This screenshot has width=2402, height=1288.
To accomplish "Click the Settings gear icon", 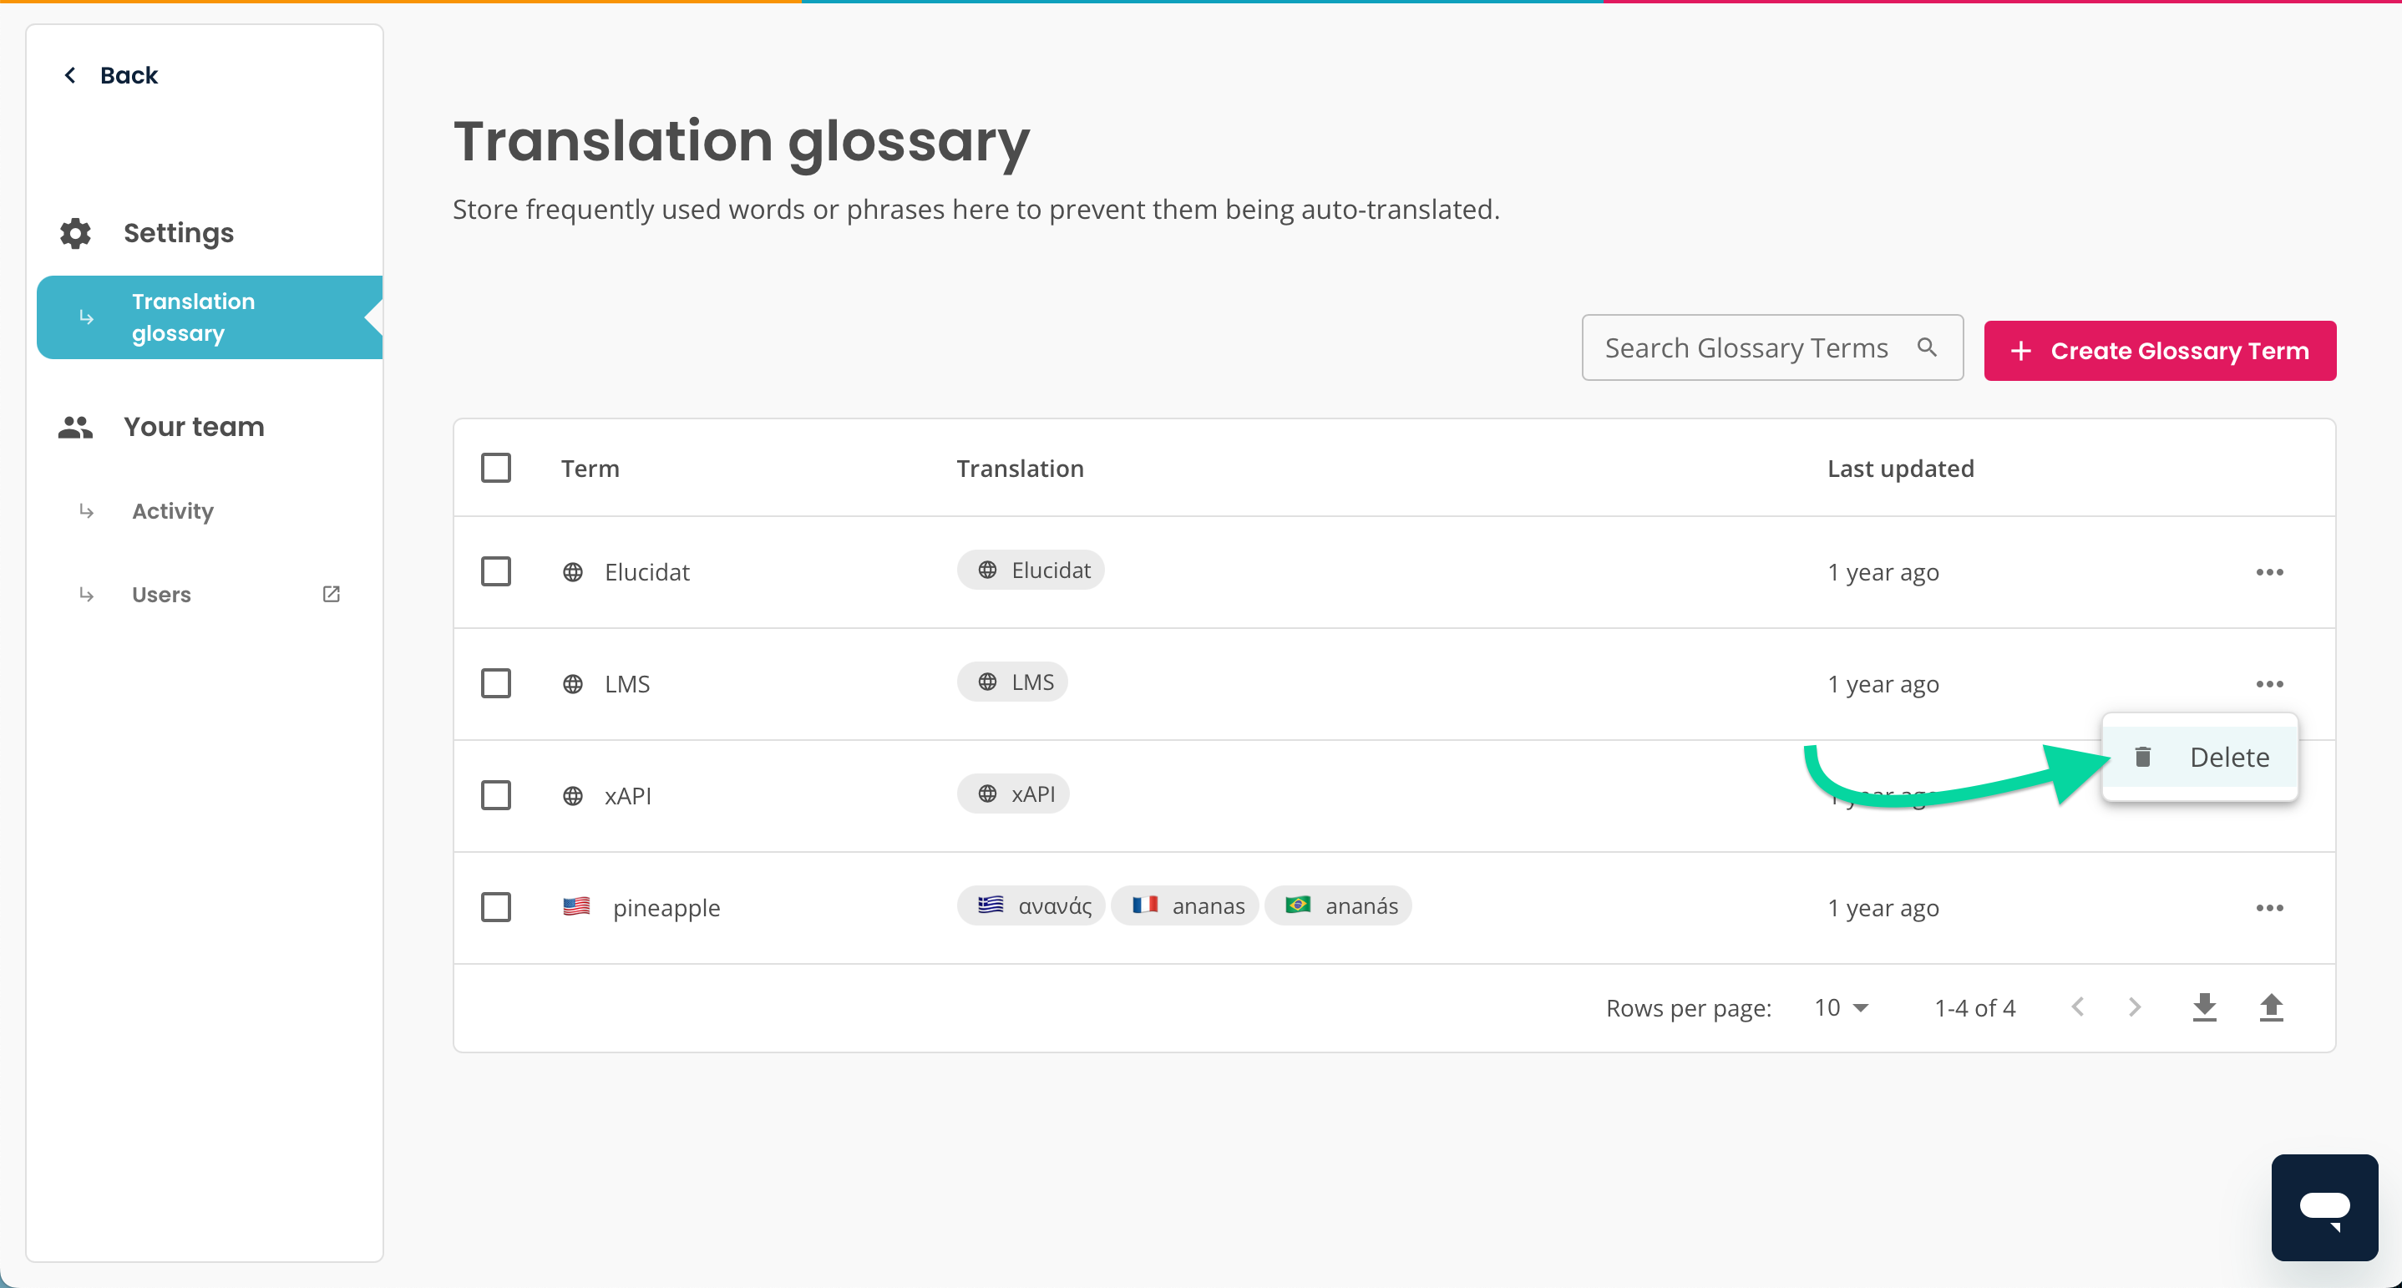I will [75, 233].
